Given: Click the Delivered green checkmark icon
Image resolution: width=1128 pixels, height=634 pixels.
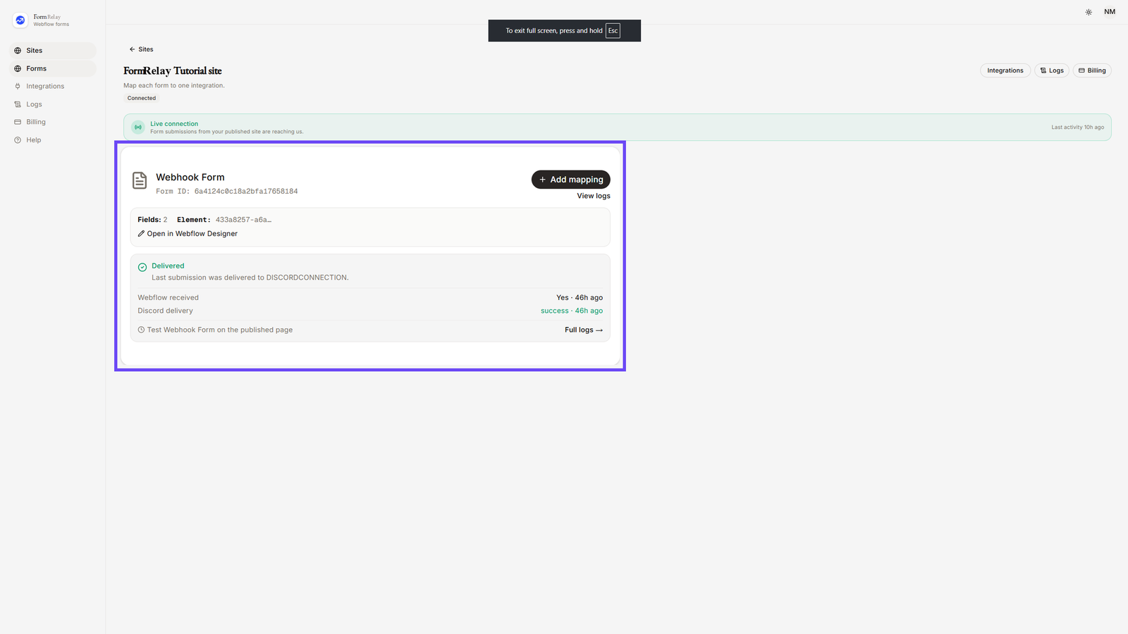Looking at the screenshot, I should [142, 267].
